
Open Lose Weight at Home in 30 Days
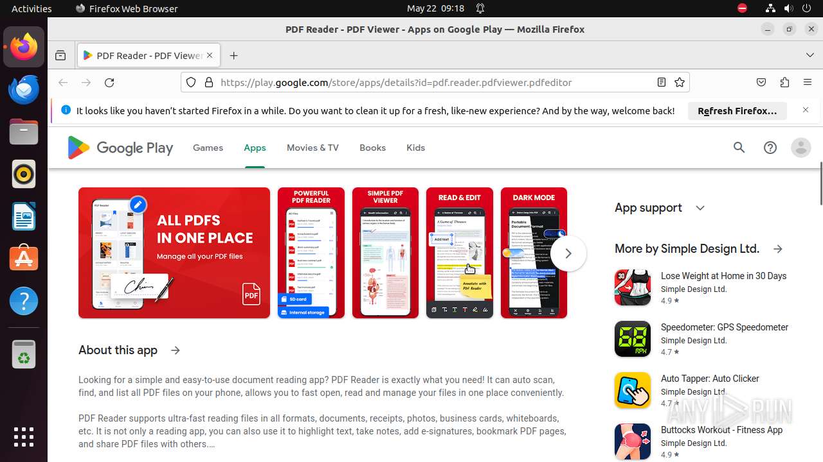(x=723, y=276)
